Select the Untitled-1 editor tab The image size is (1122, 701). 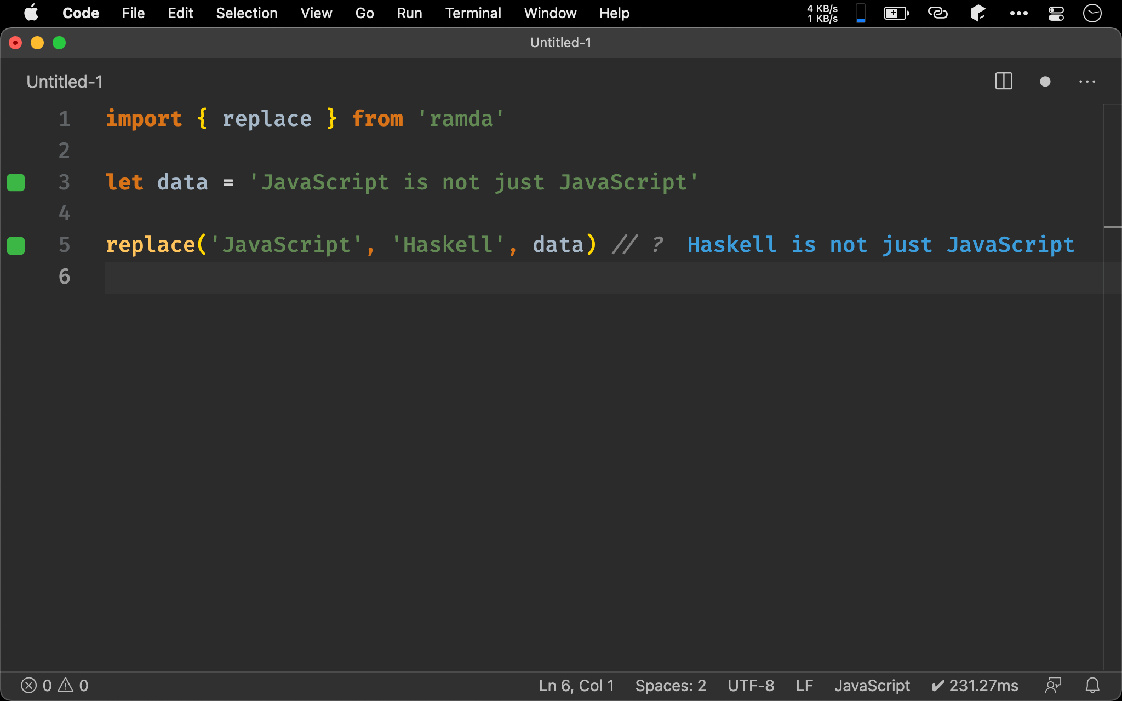[x=65, y=82]
